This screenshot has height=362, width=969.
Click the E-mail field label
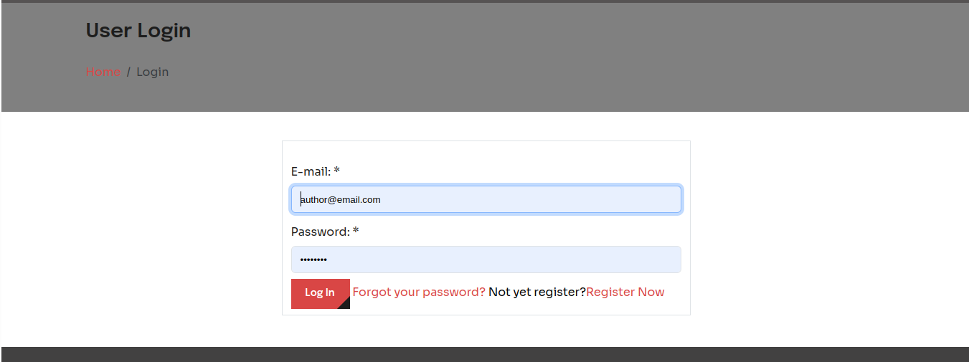(311, 171)
